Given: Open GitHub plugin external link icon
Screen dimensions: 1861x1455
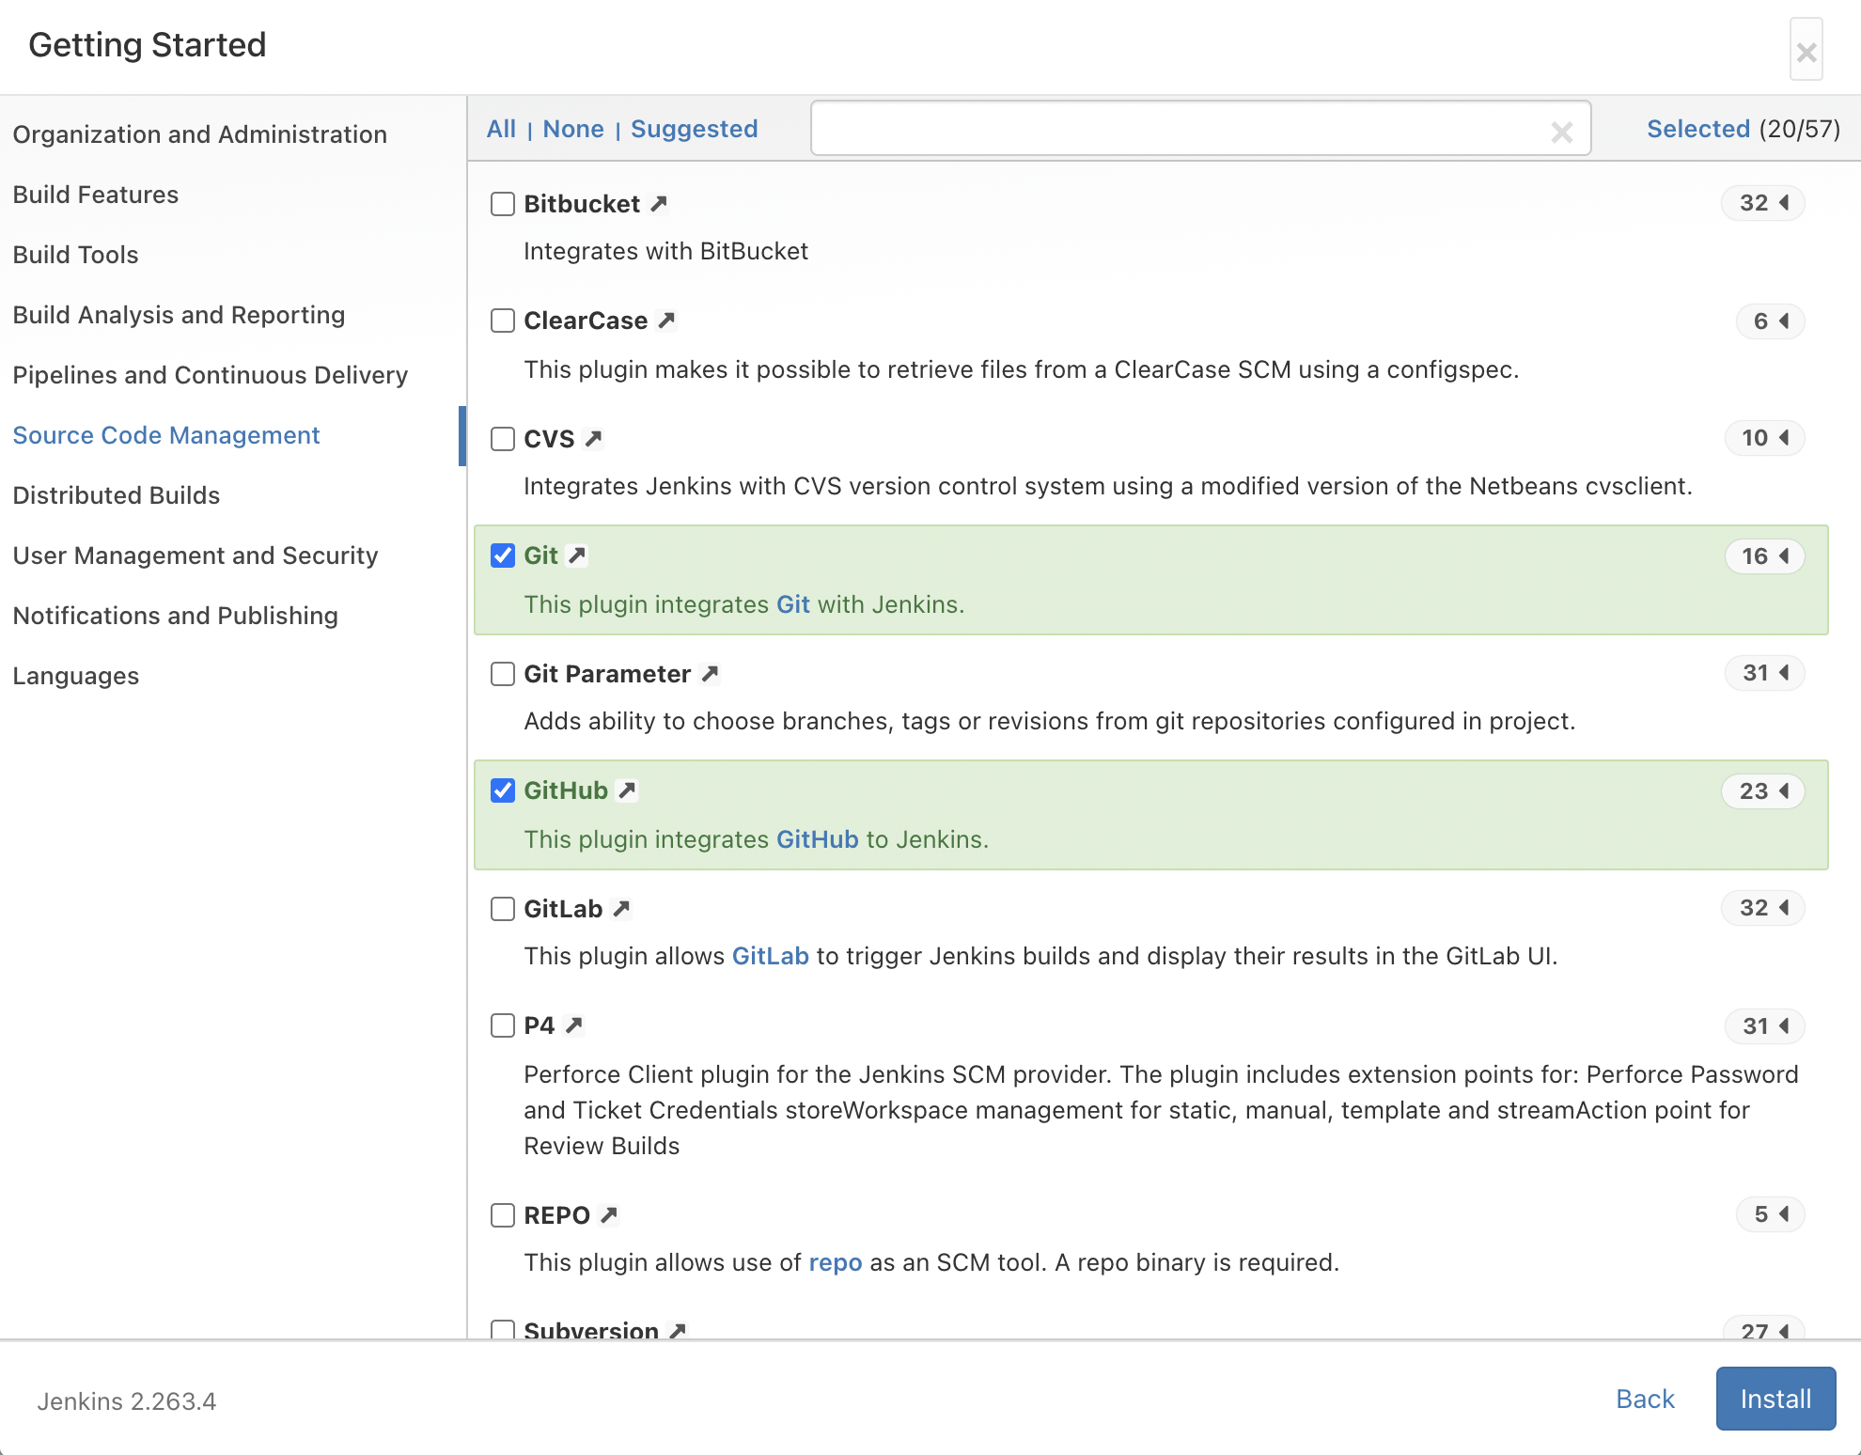Looking at the screenshot, I should pyautogui.click(x=627, y=790).
